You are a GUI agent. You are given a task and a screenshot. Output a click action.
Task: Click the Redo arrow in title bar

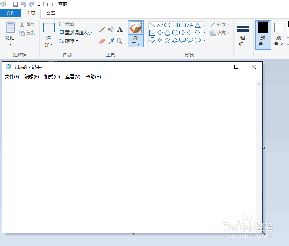[32, 4]
